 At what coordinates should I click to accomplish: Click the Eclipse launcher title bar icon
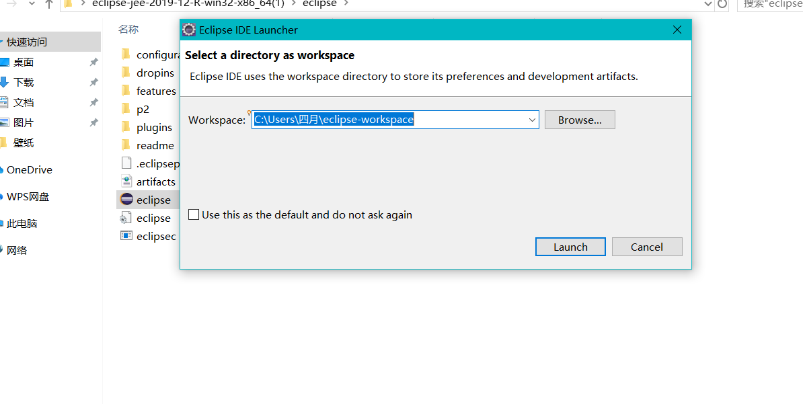(189, 30)
